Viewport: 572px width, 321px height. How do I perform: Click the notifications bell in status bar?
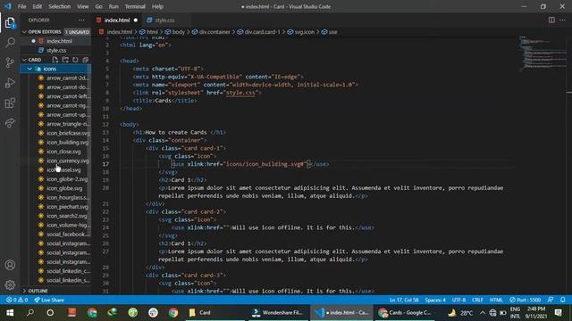coord(563,300)
